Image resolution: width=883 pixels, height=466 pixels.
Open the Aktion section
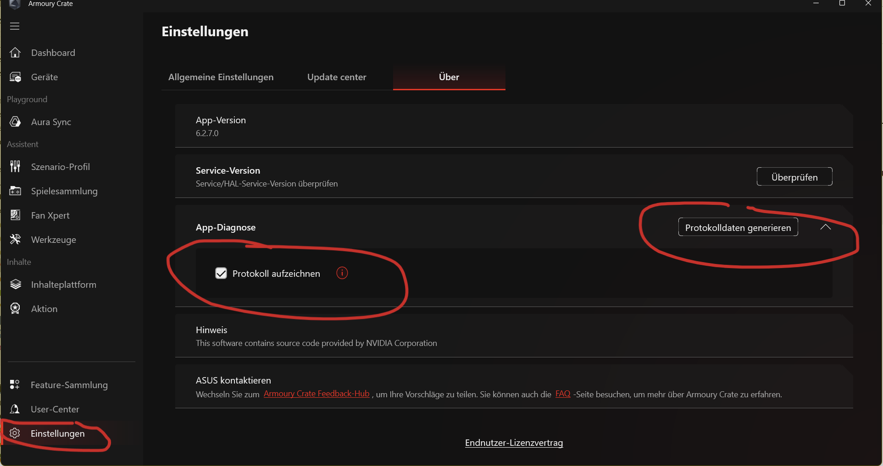pyautogui.click(x=44, y=308)
